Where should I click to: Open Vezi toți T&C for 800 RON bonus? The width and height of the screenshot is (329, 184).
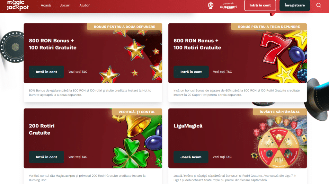(x=78, y=72)
